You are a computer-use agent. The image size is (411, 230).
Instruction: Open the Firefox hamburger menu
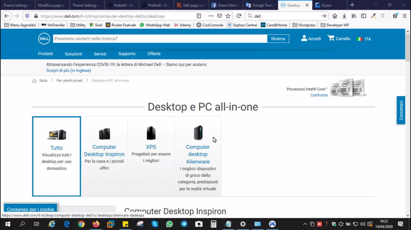point(405,16)
